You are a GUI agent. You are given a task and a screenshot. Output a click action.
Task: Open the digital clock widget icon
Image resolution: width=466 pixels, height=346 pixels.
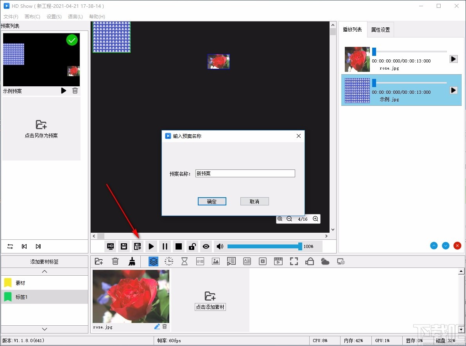(200, 261)
